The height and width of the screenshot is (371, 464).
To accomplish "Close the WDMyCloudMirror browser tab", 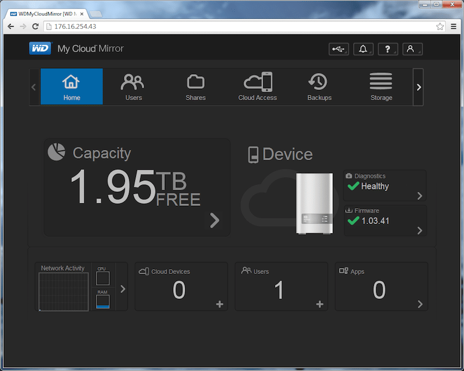I will 82,14.
